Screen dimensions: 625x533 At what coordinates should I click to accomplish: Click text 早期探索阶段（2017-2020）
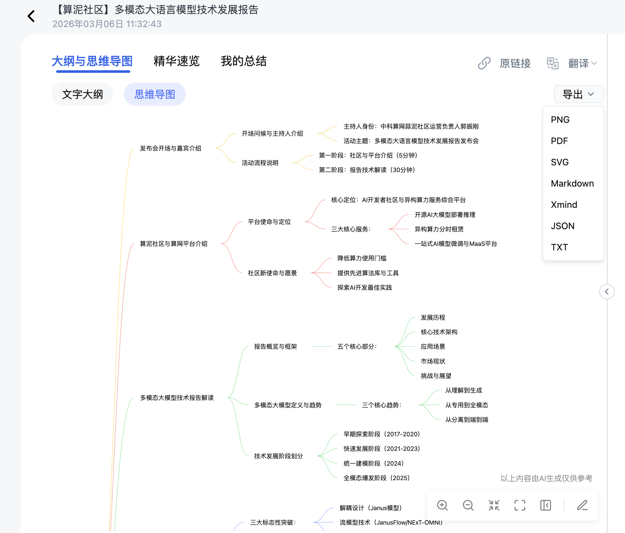tap(382, 434)
